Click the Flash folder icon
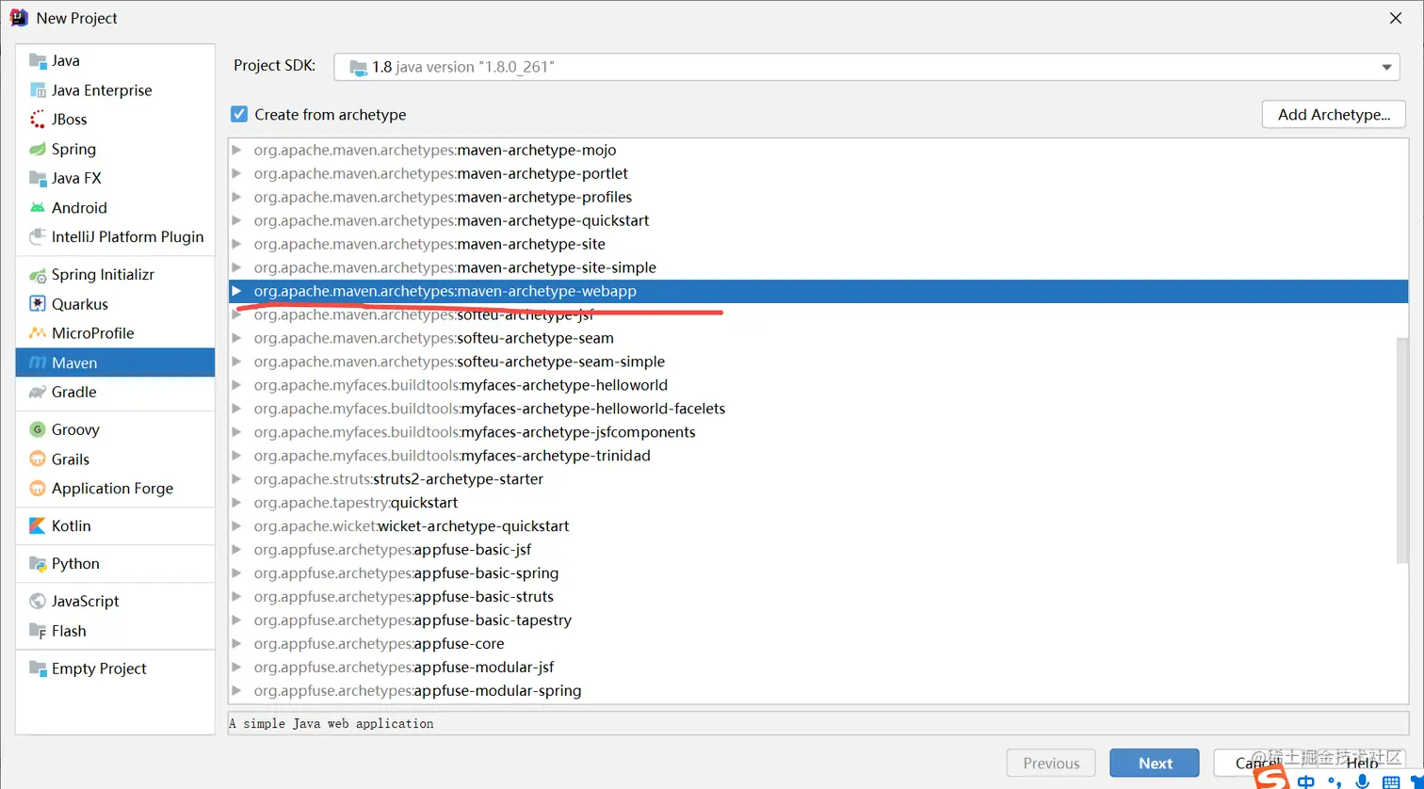Image resolution: width=1424 pixels, height=789 pixels. (38, 631)
